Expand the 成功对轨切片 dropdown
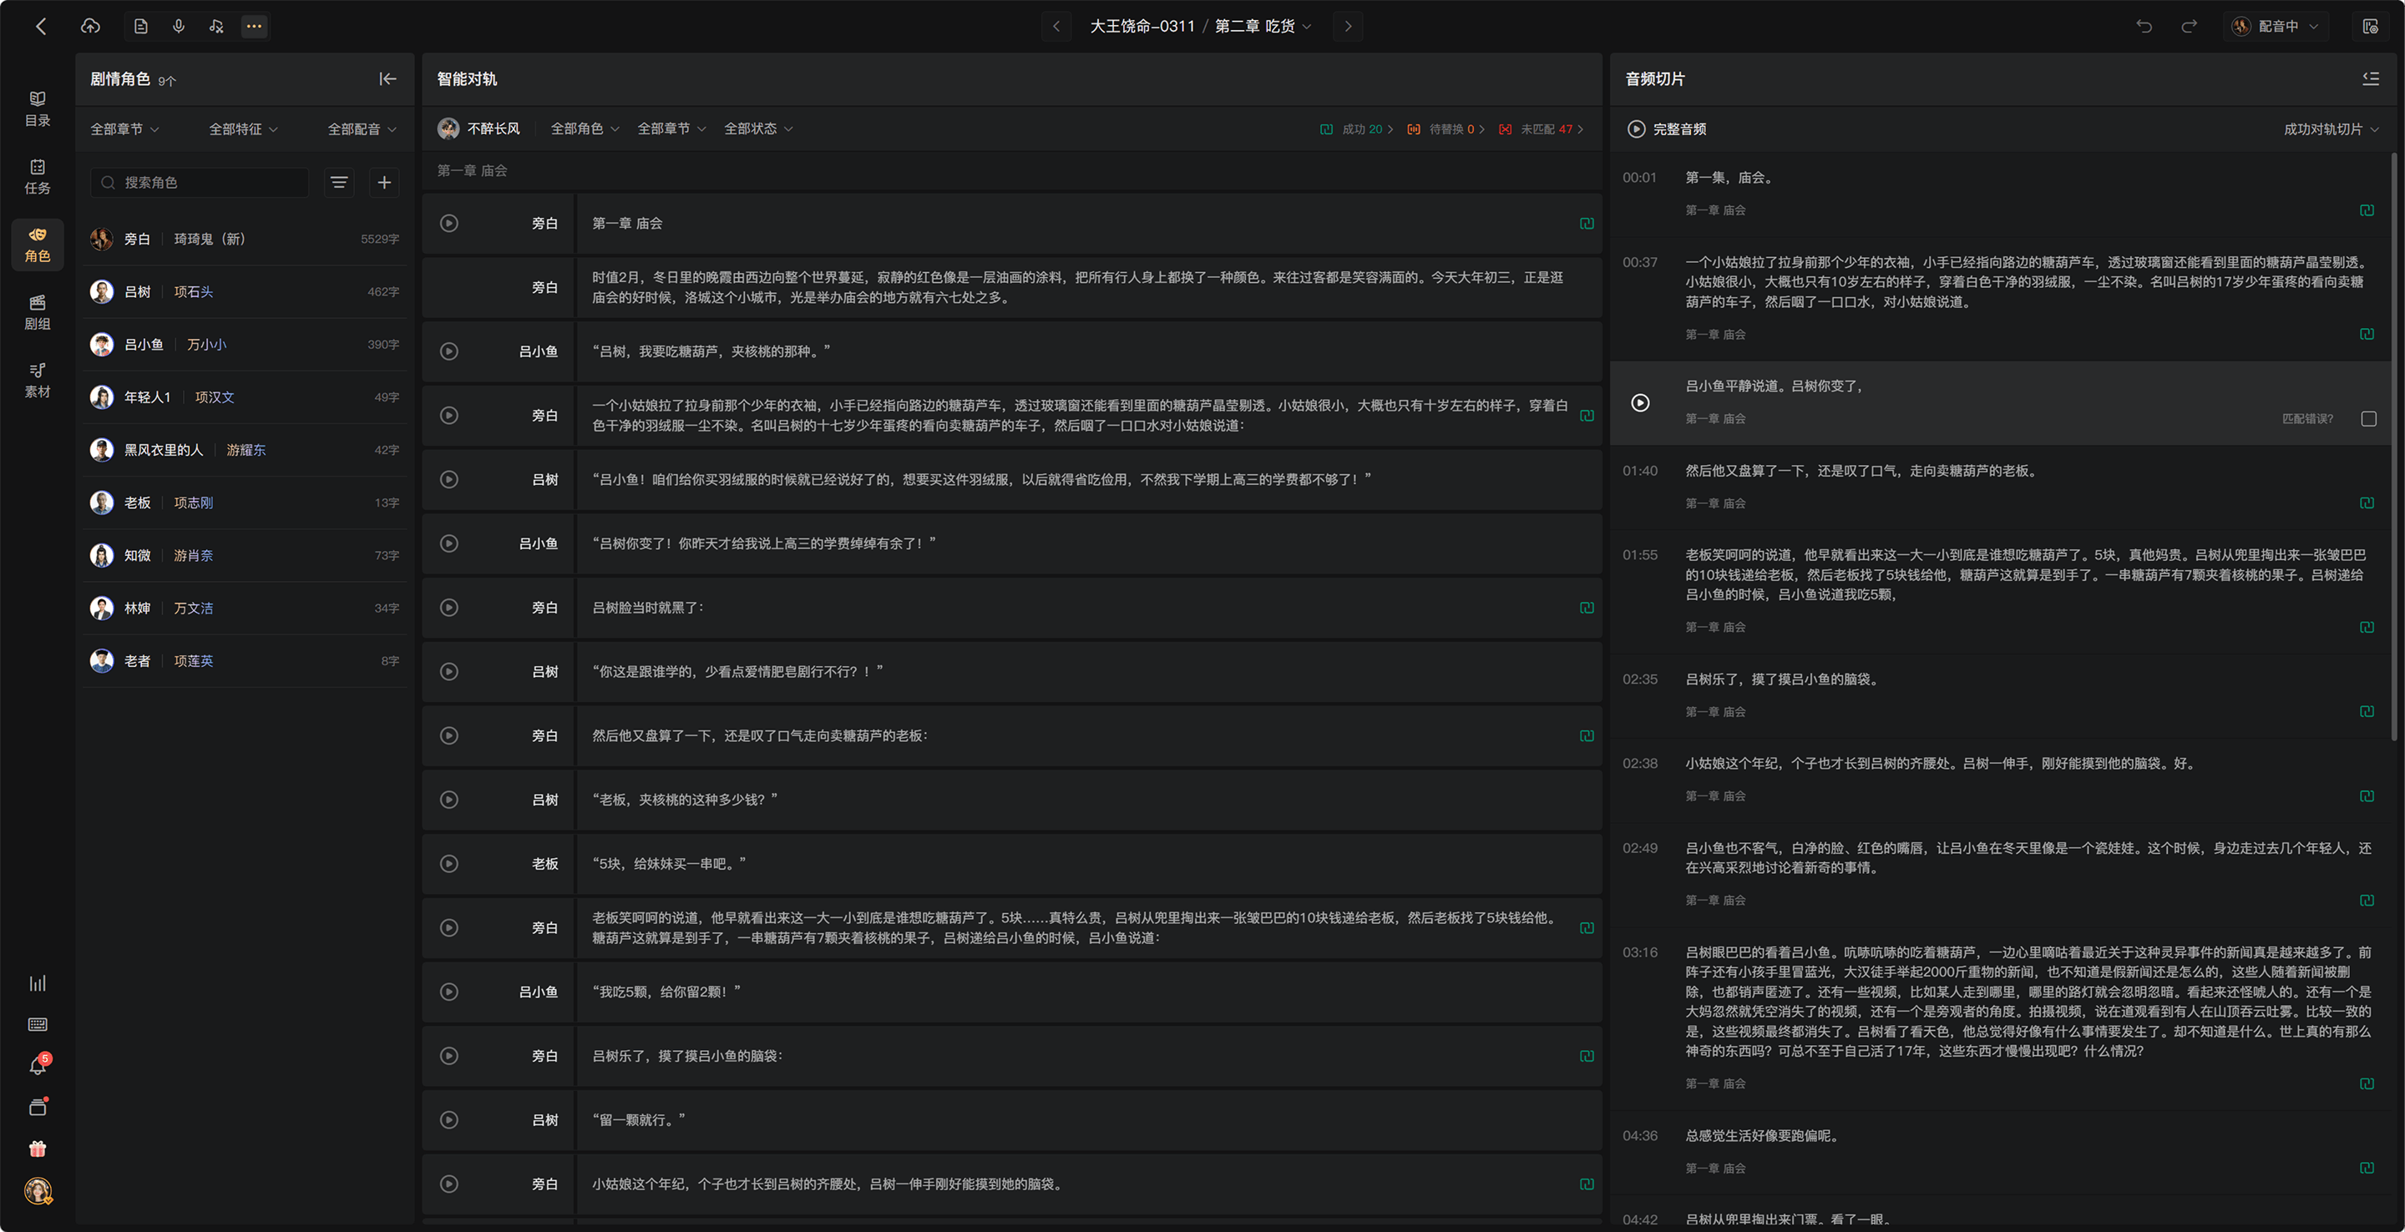The height and width of the screenshot is (1232, 2405). coord(2331,129)
